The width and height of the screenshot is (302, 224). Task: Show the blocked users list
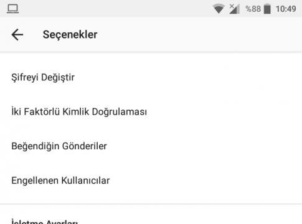(151, 180)
